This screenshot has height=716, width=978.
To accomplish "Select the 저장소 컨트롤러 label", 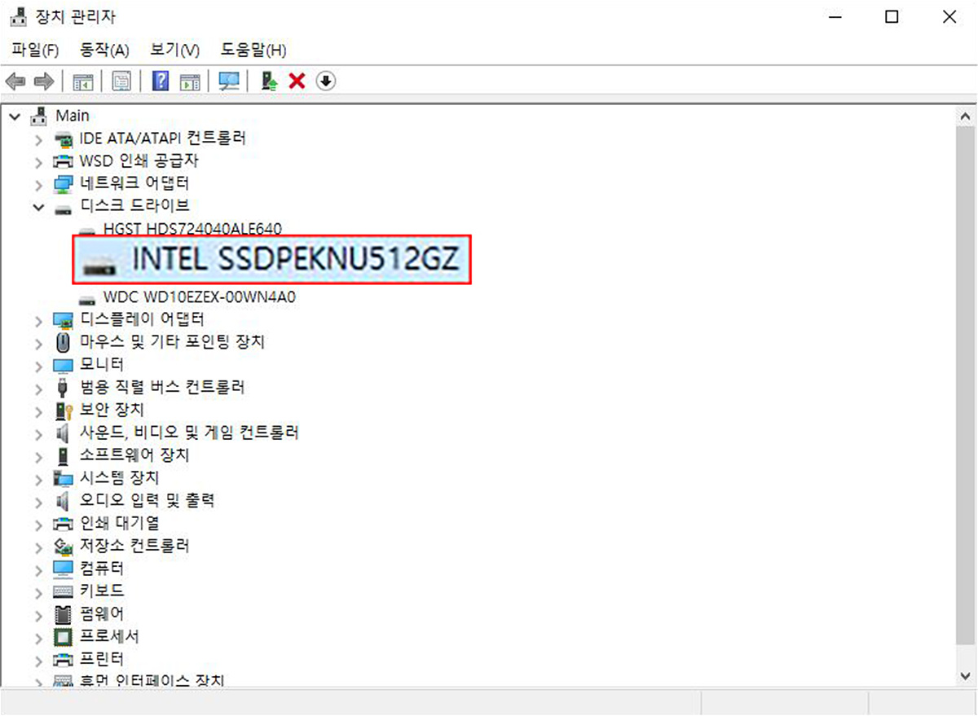I will coord(134,545).
